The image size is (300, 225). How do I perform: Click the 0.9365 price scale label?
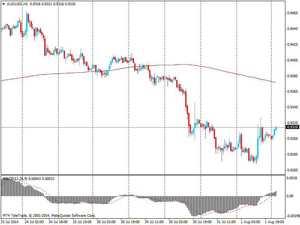coord(292,91)
